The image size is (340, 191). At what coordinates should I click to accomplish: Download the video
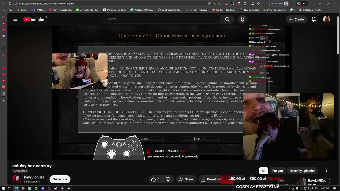click(x=211, y=179)
